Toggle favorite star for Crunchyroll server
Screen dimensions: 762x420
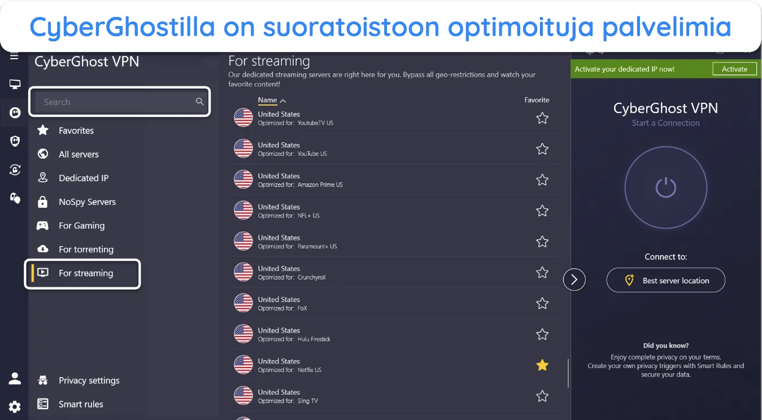(x=542, y=273)
